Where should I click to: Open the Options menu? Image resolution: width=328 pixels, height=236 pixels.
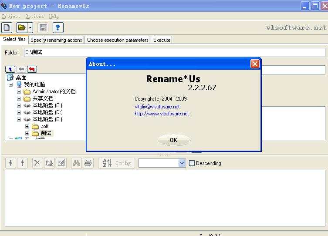tap(34, 16)
